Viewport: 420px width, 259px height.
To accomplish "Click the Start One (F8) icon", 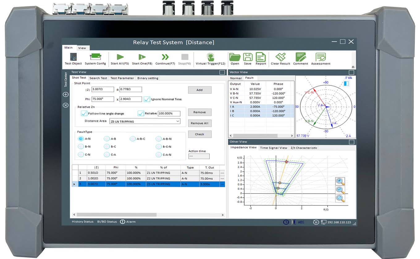I will coord(142,57).
